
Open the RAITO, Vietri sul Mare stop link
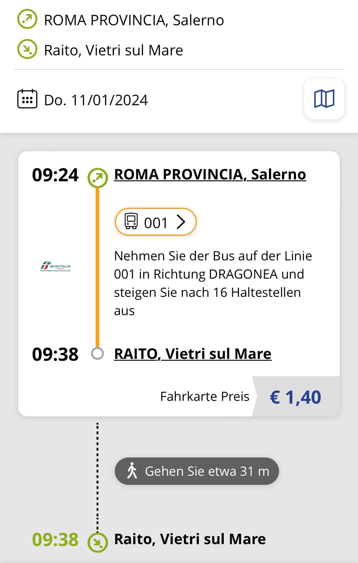coord(193,354)
